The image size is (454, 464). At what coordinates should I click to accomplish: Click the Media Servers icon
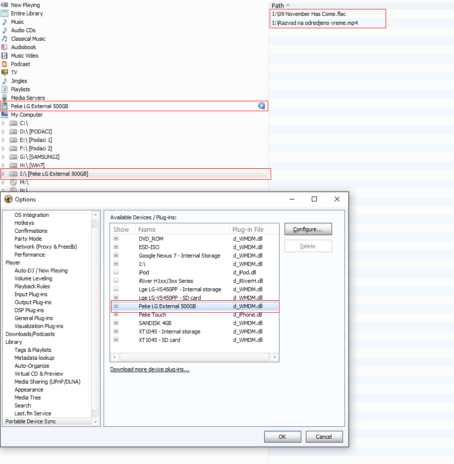click(4, 98)
